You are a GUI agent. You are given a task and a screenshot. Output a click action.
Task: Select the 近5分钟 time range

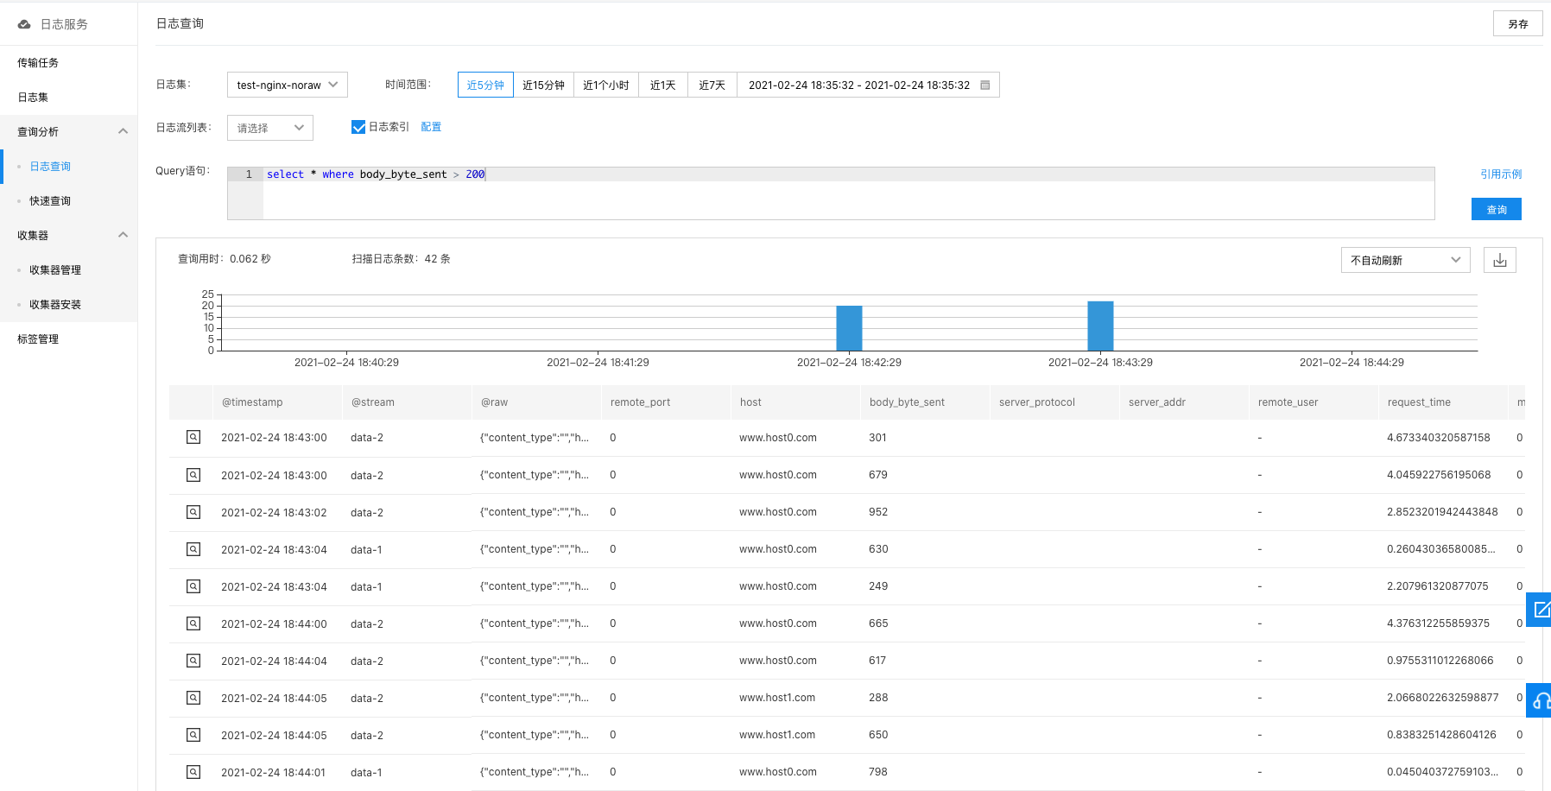tap(485, 85)
